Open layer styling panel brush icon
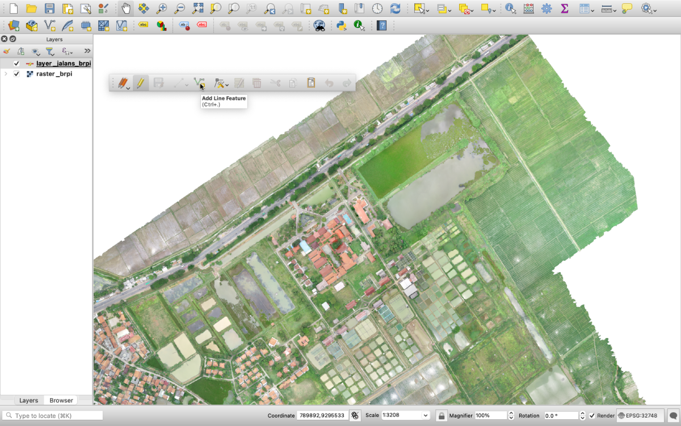 point(7,51)
